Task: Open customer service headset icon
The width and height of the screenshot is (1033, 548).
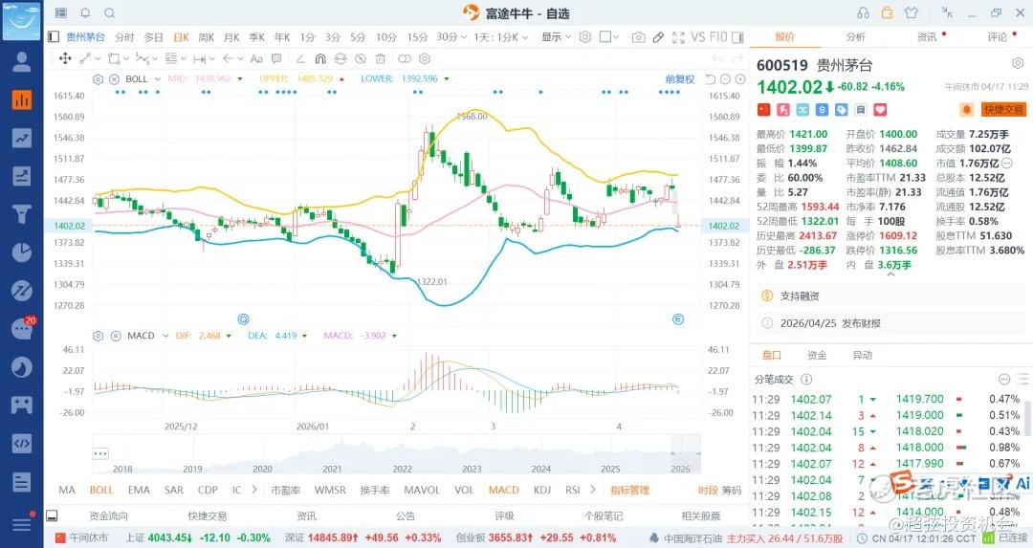Action: coord(864,12)
